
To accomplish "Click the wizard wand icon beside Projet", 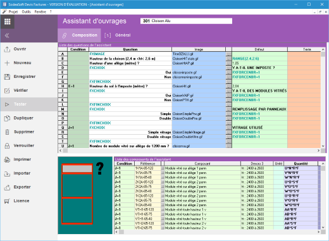I will pos(4,12).
